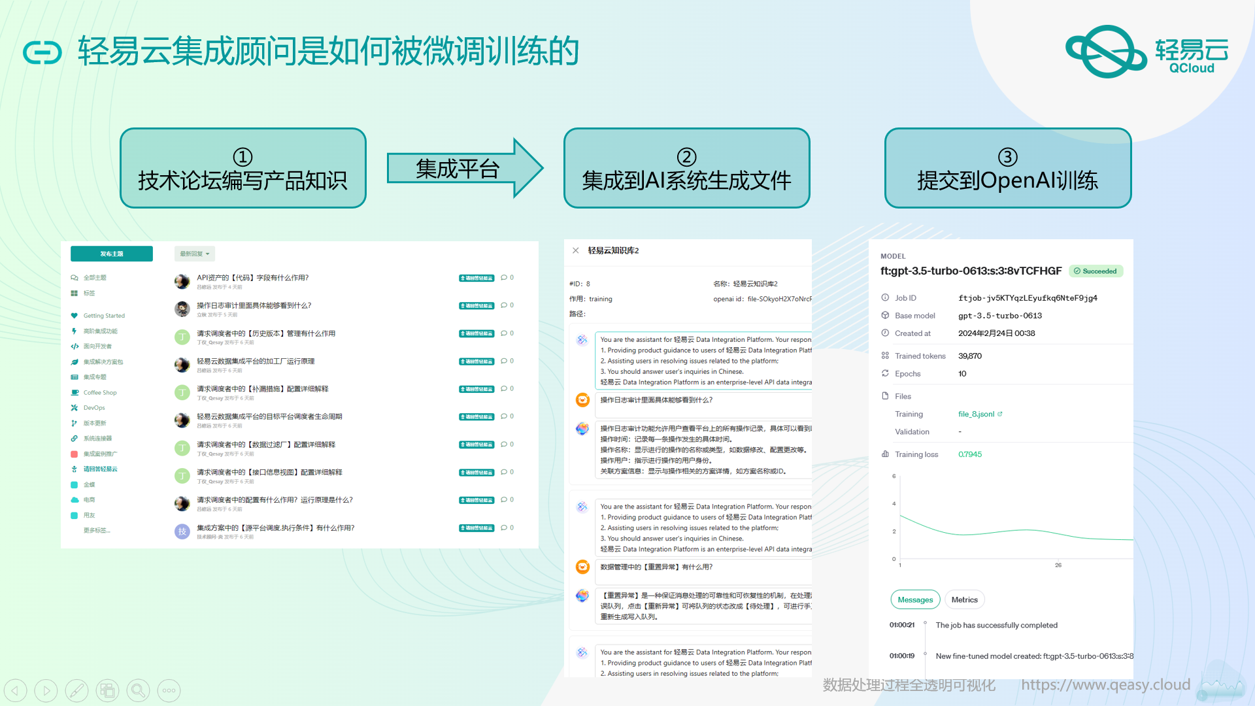Open 标签 grid icon in sidebar
Screen dimensions: 1255x706
75,294
